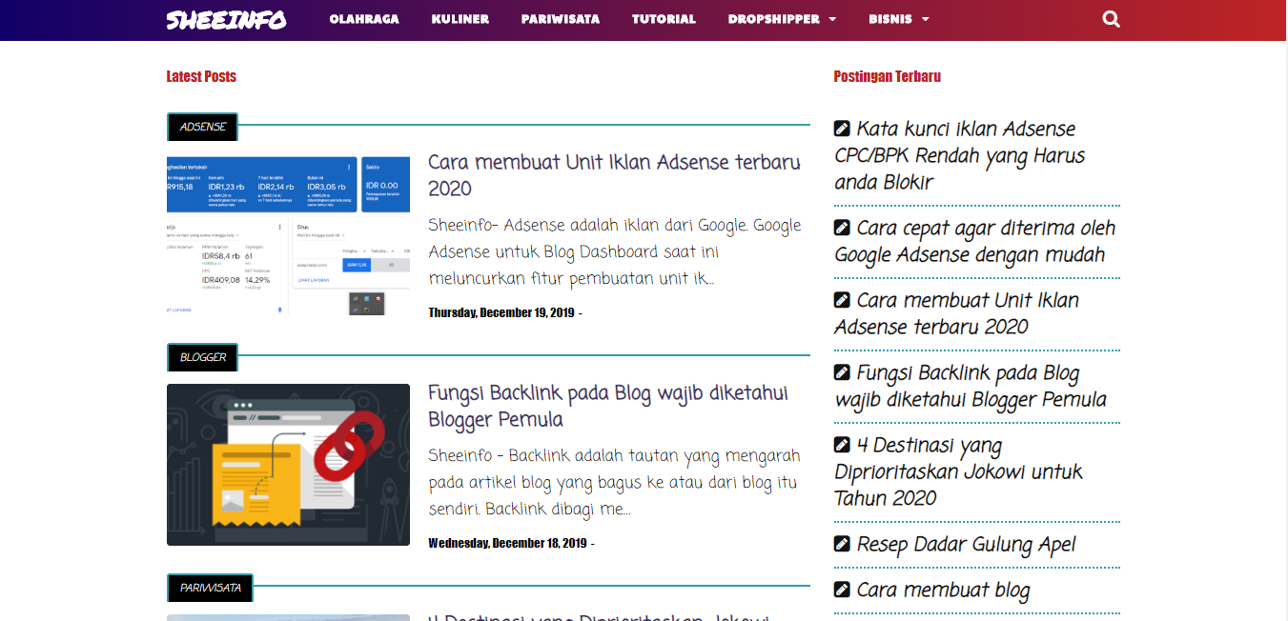Image resolution: width=1288 pixels, height=621 pixels.
Task: Open the Tutorial menu item
Action: pyautogui.click(x=664, y=19)
